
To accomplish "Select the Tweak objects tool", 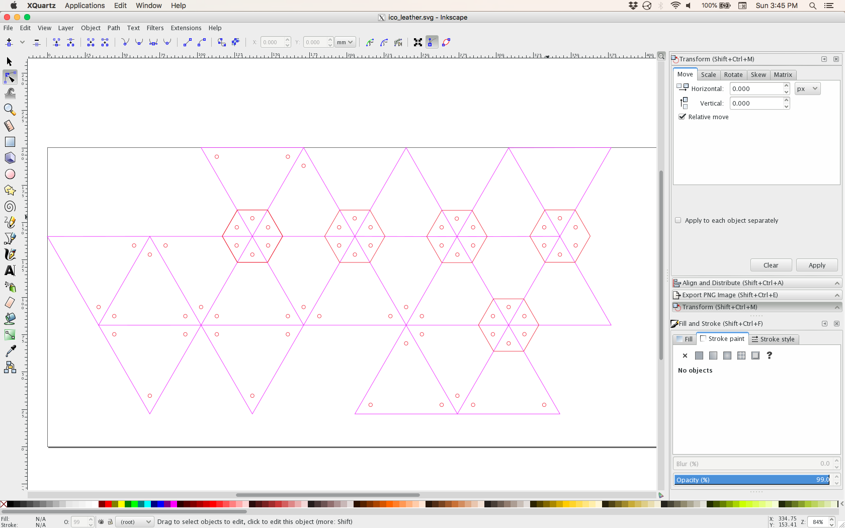I will coord(10,94).
